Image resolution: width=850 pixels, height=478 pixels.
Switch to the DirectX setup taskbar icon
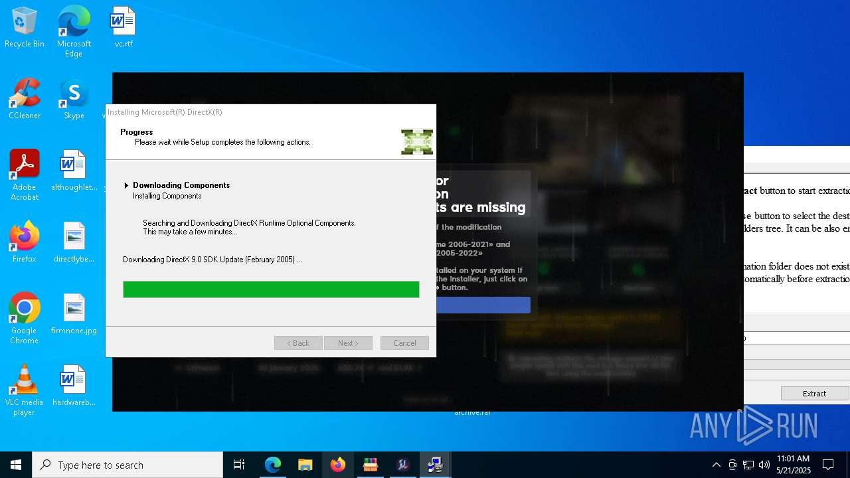click(435, 465)
